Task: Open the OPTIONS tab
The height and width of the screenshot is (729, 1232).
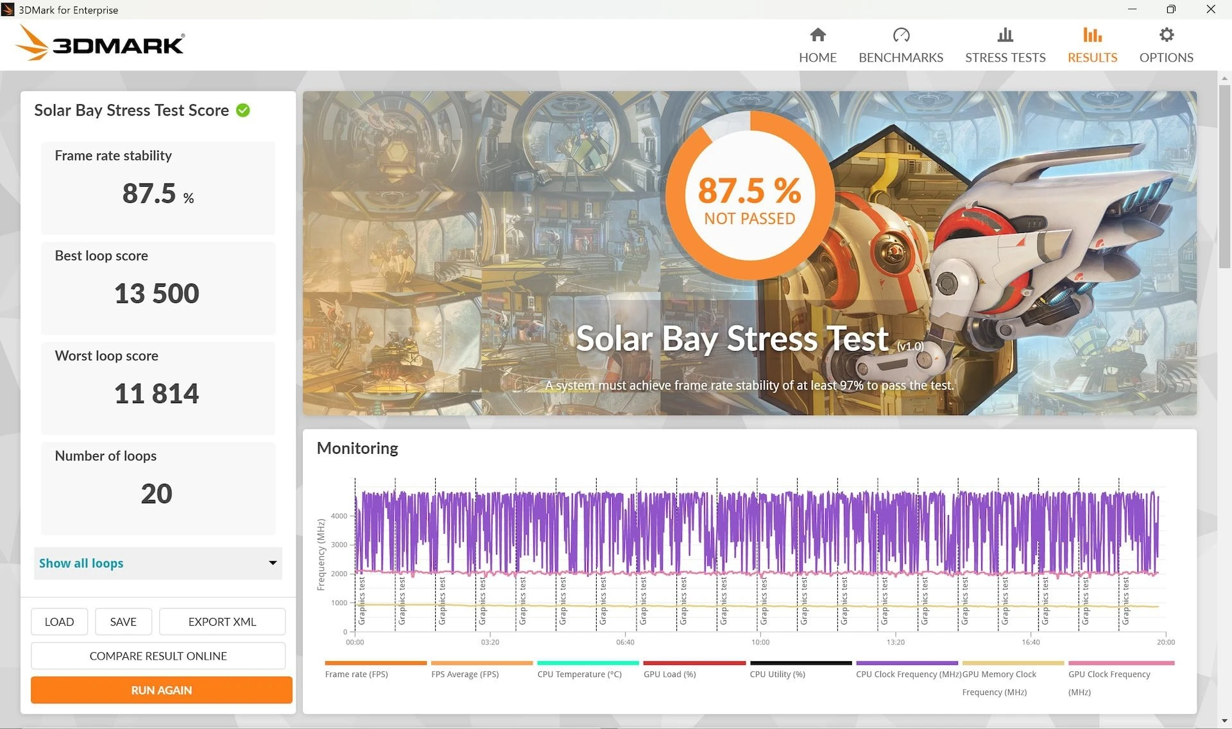Action: pyautogui.click(x=1166, y=45)
